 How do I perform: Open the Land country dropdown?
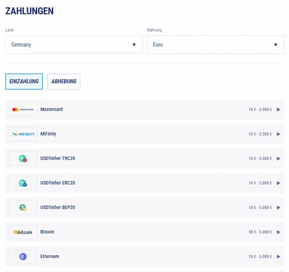74,44
